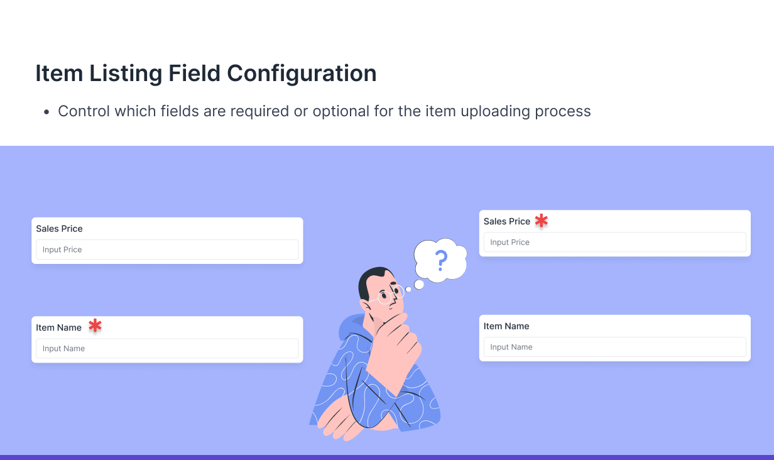Focus the Input Name field under required Item Name
Viewport: 774px width, 460px height.
[167, 349]
